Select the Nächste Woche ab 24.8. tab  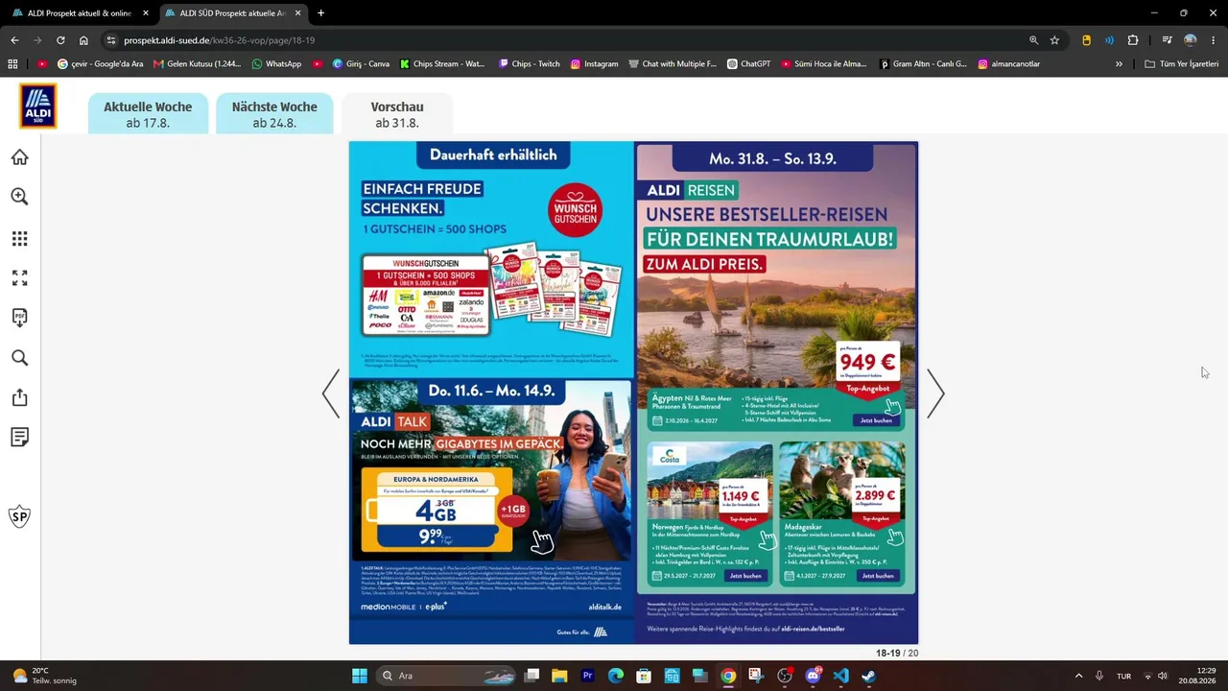(x=274, y=113)
